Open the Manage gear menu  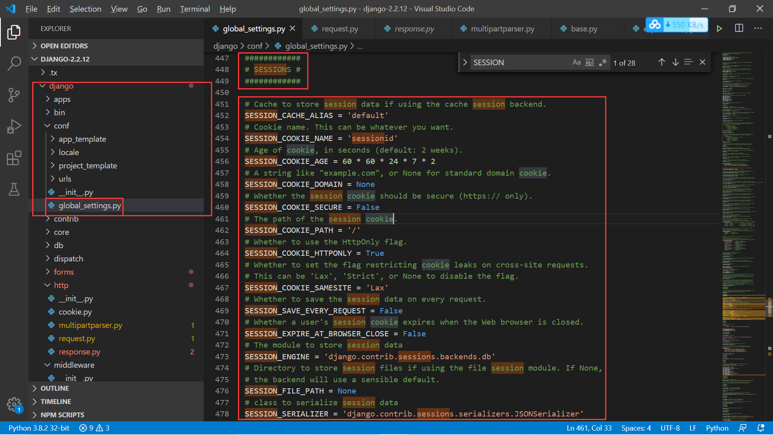click(14, 404)
